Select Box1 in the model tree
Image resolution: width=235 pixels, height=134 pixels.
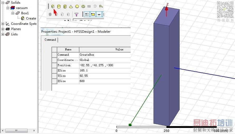(25, 13)
